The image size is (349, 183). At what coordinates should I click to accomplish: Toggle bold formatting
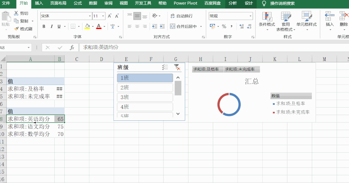pos(44,26)
